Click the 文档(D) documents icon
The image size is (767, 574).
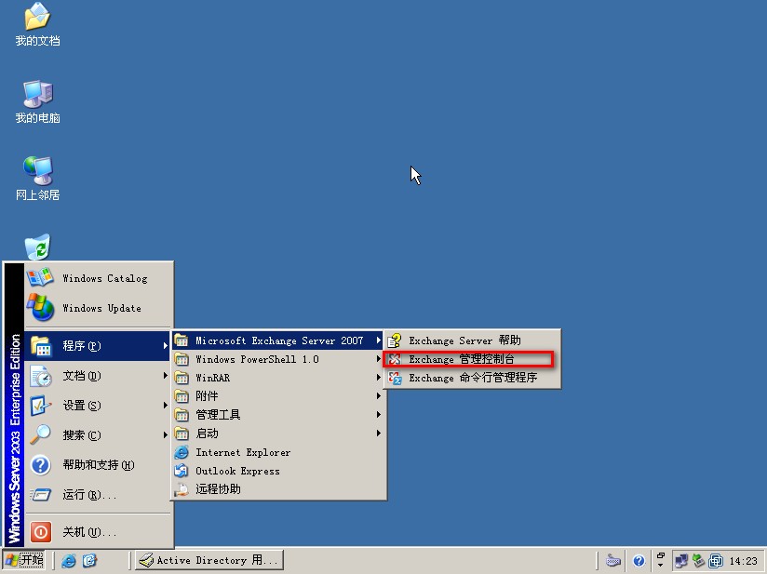pos(41,376)
